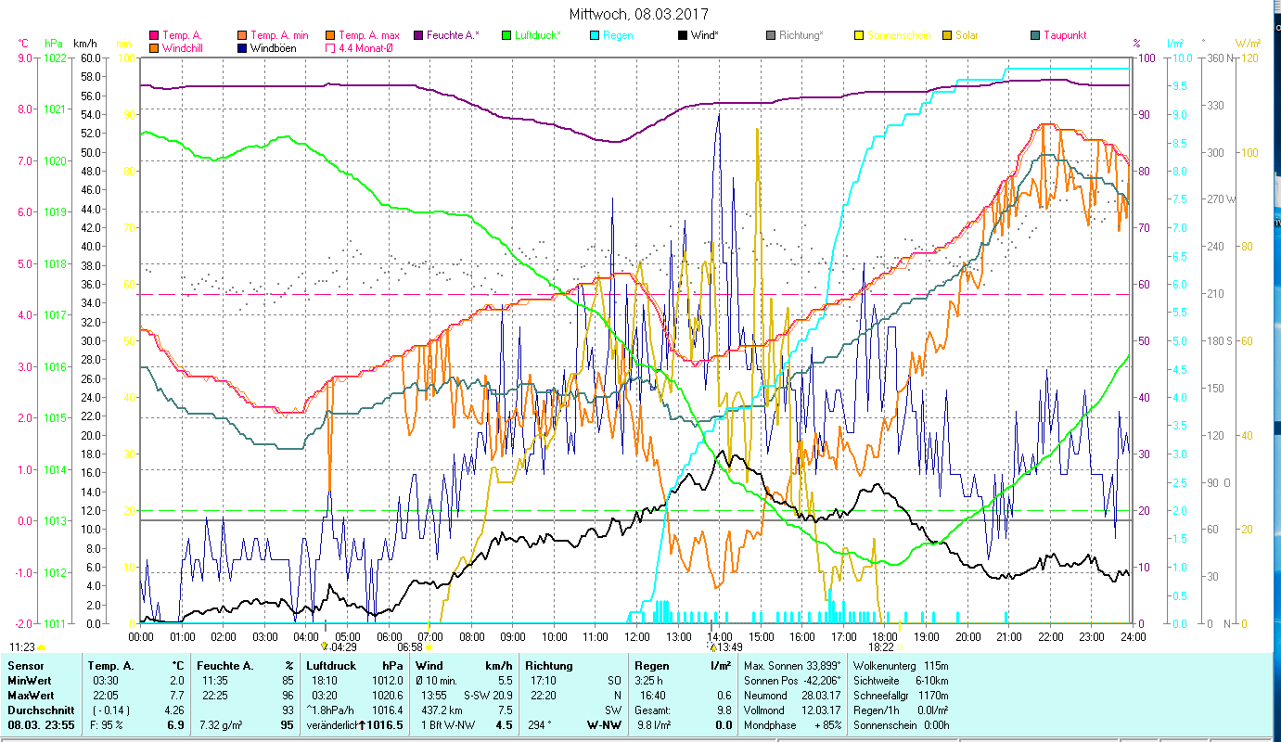1281x742 pixels.
Task: Click the Max. Sonnen 33,899° entry
Action: [793, 666]
